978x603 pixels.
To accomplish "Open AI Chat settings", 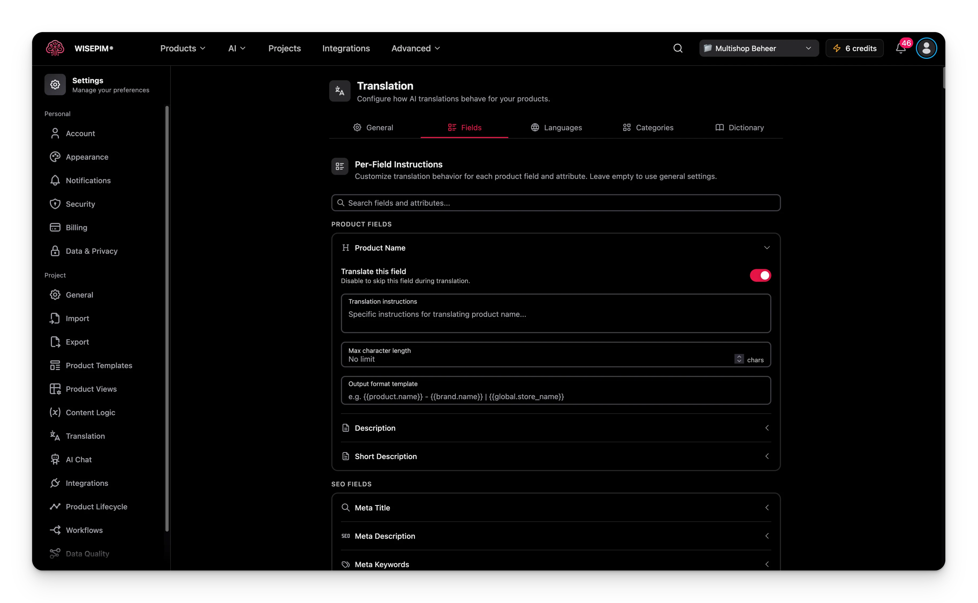I will coord(79,459).
